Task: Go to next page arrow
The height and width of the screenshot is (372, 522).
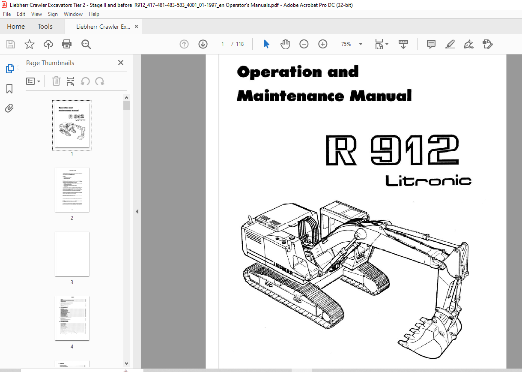Action: (x=203, y=44)
